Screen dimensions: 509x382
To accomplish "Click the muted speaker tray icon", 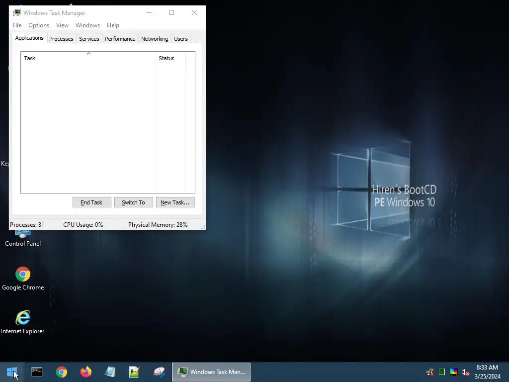I will point(465,372).
